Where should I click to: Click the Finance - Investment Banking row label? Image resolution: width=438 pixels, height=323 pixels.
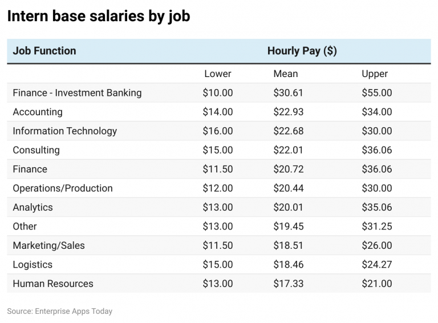click(x=77, y=93)
